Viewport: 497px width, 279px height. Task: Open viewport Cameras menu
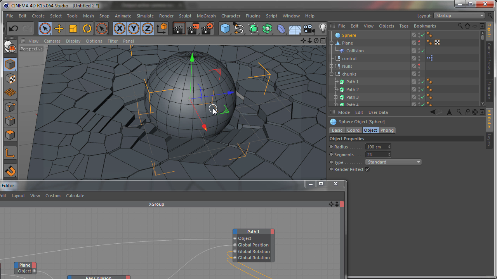[x=52, y=41]
